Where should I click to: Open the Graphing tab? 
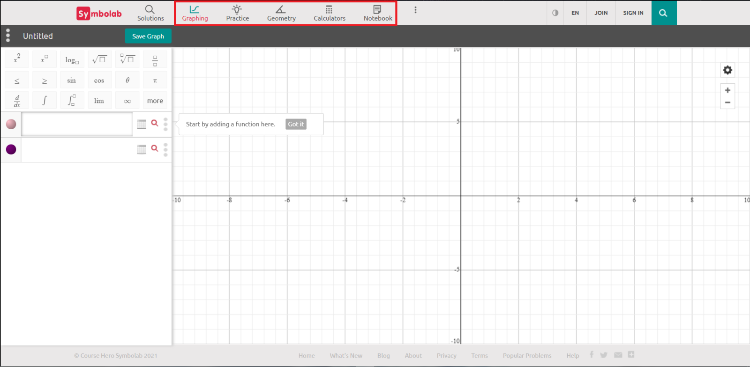point(195,13)
